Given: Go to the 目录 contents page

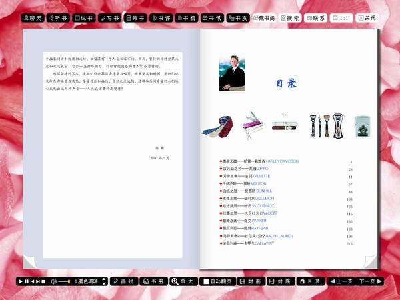Looking at the screenshot, I should [311, 281].
